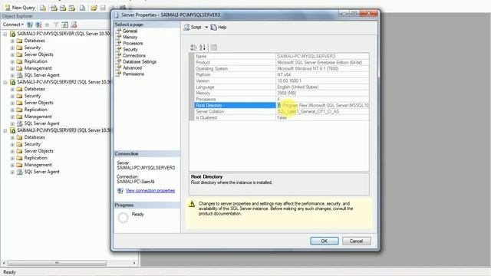Open the Connect dropdown in Object Explorer
The width and height of the screenshot is (491, 276).
(13, 25)
